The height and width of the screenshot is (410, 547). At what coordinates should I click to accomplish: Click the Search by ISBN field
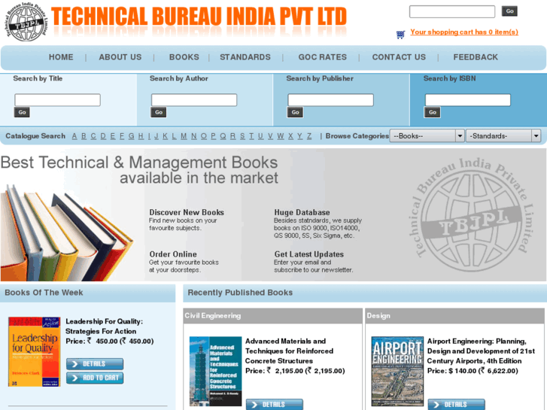point(468,100)
